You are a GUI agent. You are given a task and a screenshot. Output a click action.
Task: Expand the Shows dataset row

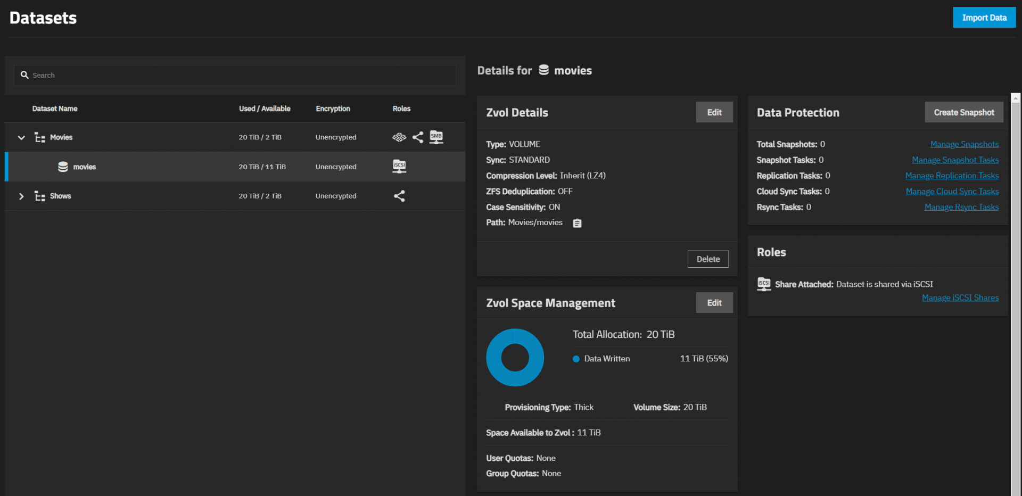pos(21,196)
